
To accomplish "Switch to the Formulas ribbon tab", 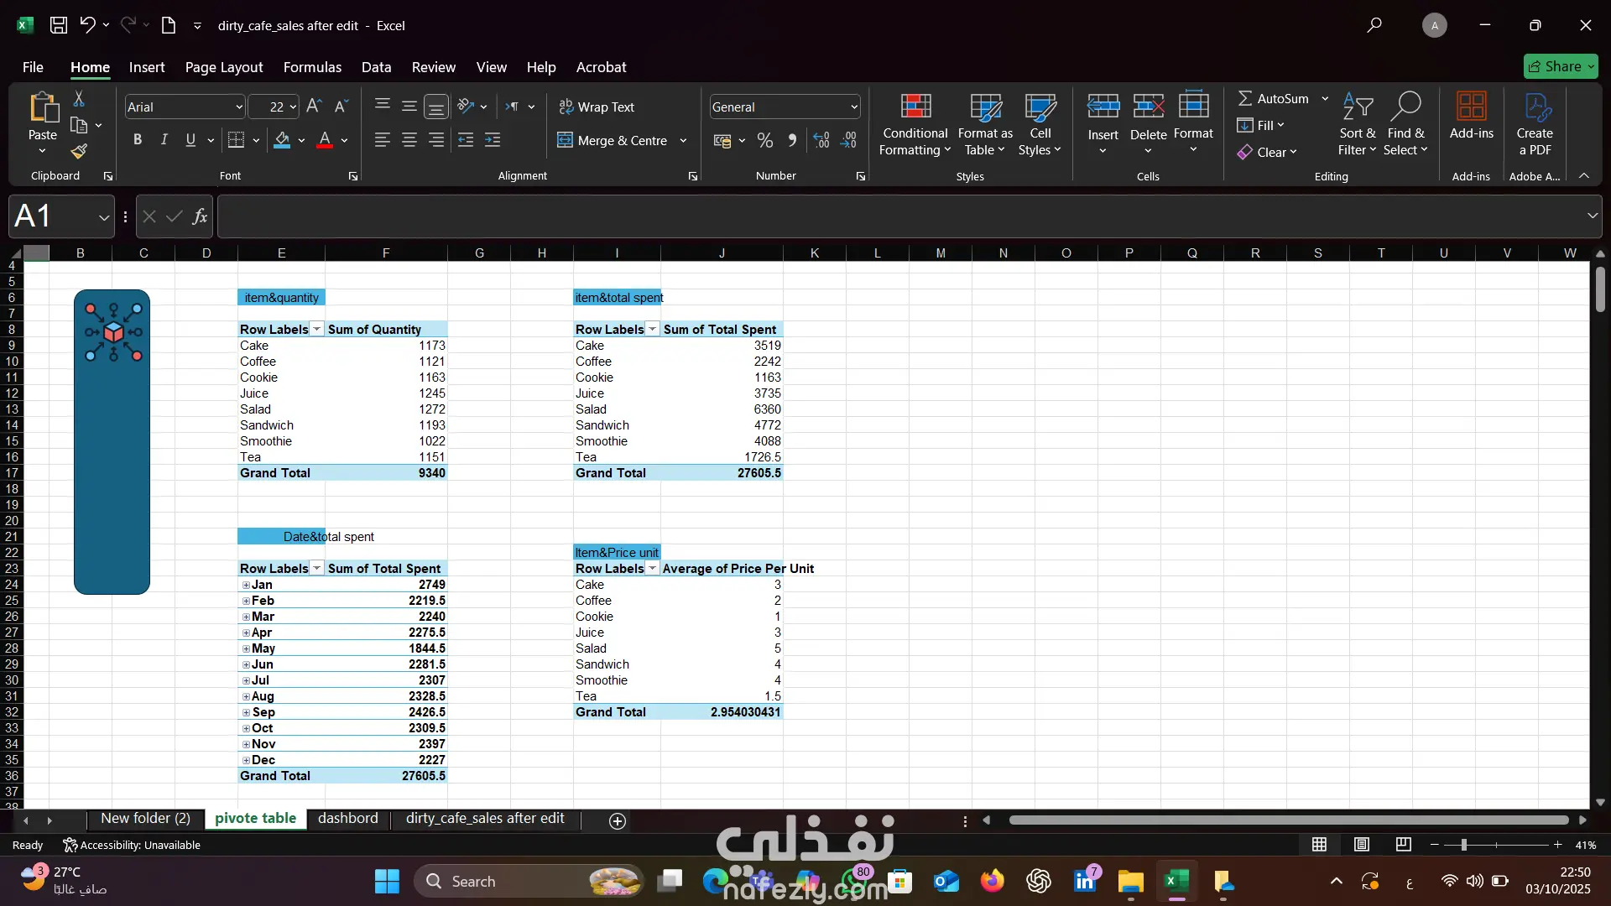I will [x=312, y=67].
